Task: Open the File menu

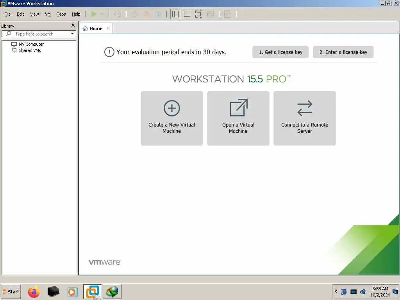Action: pos(7,14)
